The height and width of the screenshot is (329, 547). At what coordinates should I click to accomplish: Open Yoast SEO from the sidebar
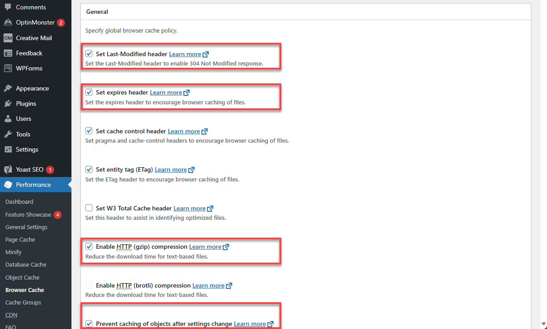point(28,169)
